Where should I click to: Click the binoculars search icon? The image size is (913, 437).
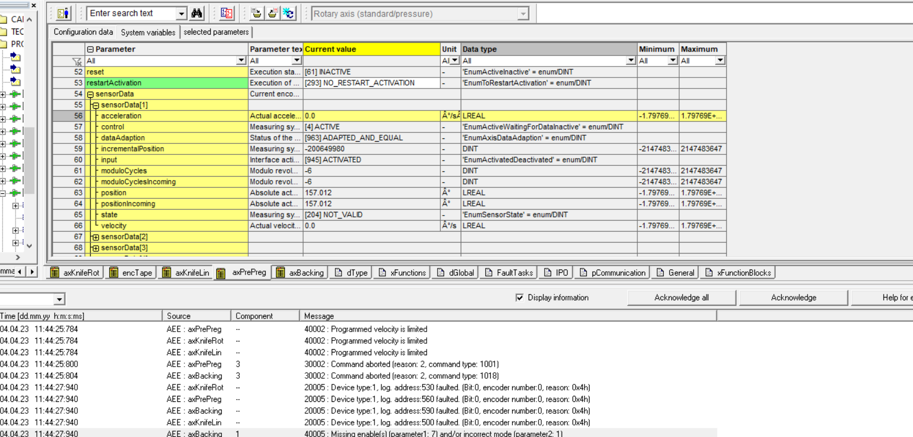click(x=197, y=13)
